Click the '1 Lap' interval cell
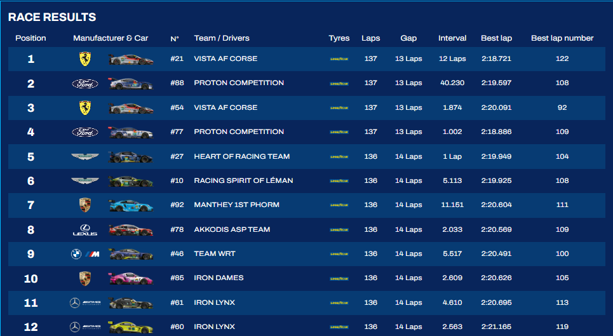This screenshot has width=613, height=336. (452, 156)
